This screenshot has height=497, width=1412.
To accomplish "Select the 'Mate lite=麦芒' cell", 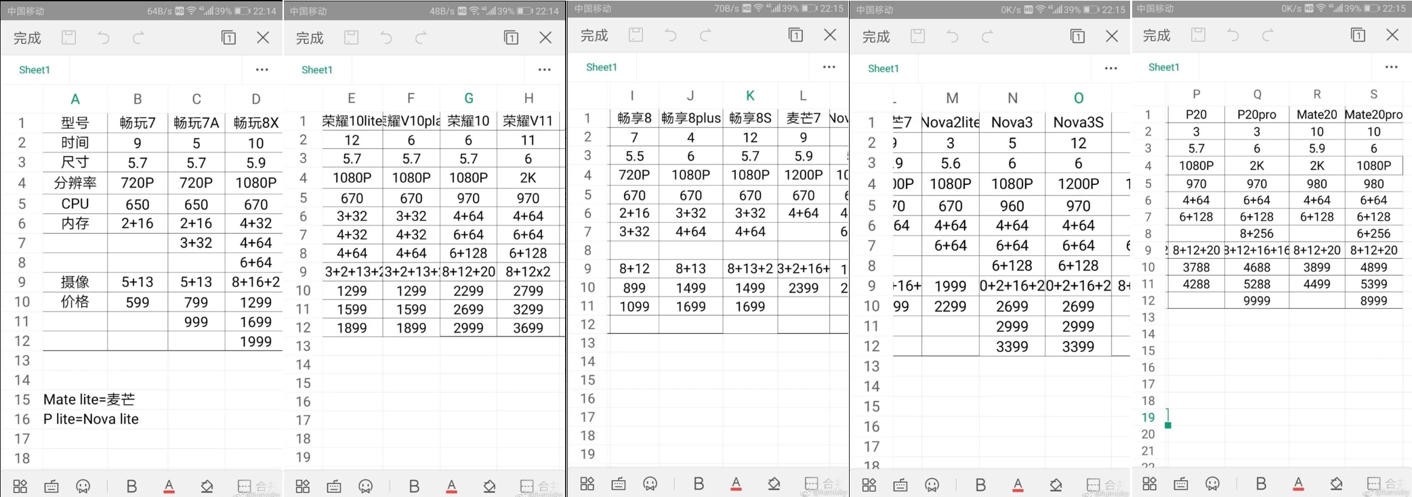I will (89, 399).
